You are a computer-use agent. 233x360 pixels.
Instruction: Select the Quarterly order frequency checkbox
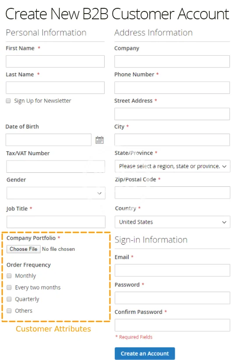coord(9,299)
